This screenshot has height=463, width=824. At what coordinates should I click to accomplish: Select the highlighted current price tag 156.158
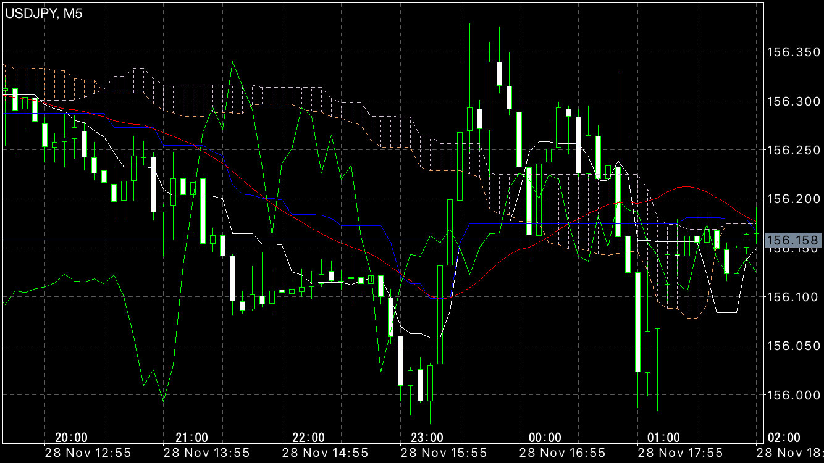click(792, 240)
